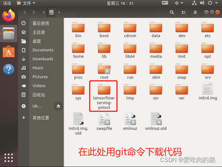Select the sys folder
The image size is (222, 167).
(78, 92)
